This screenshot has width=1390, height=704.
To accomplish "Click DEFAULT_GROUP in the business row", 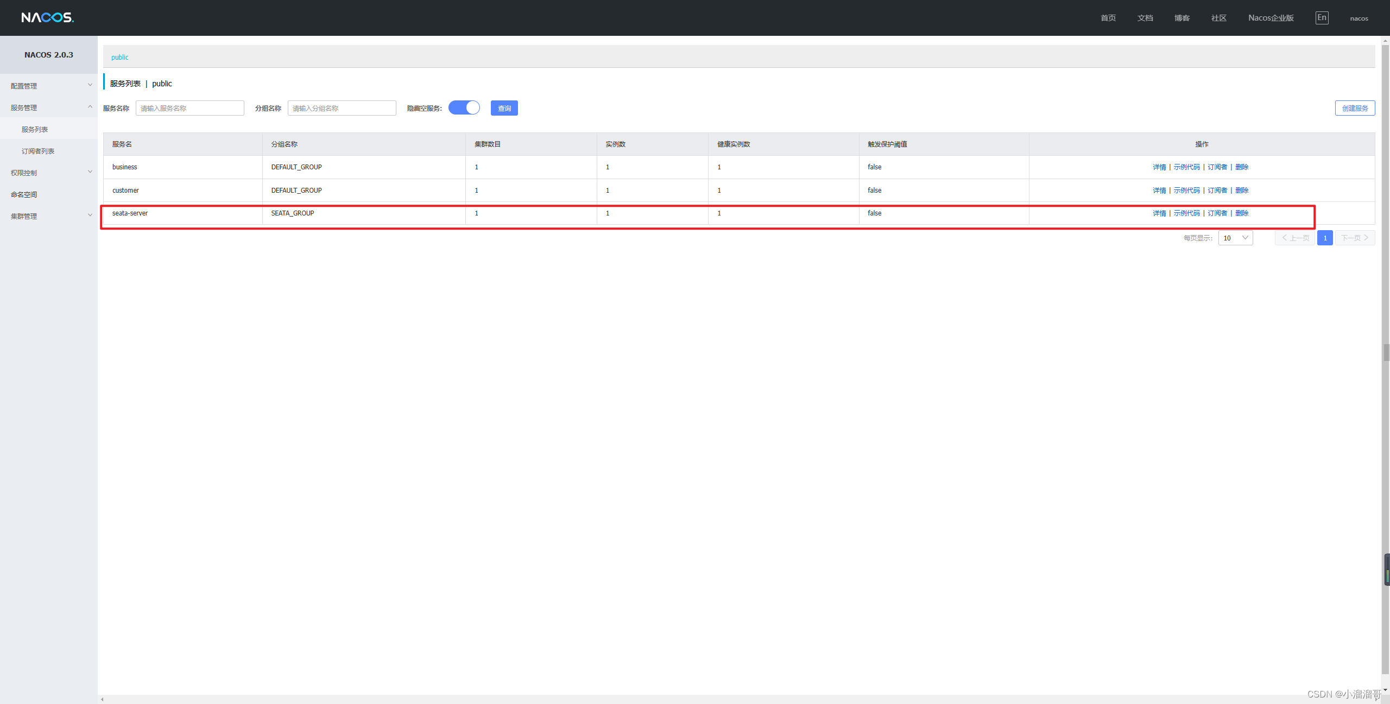I will coord(296,167).
